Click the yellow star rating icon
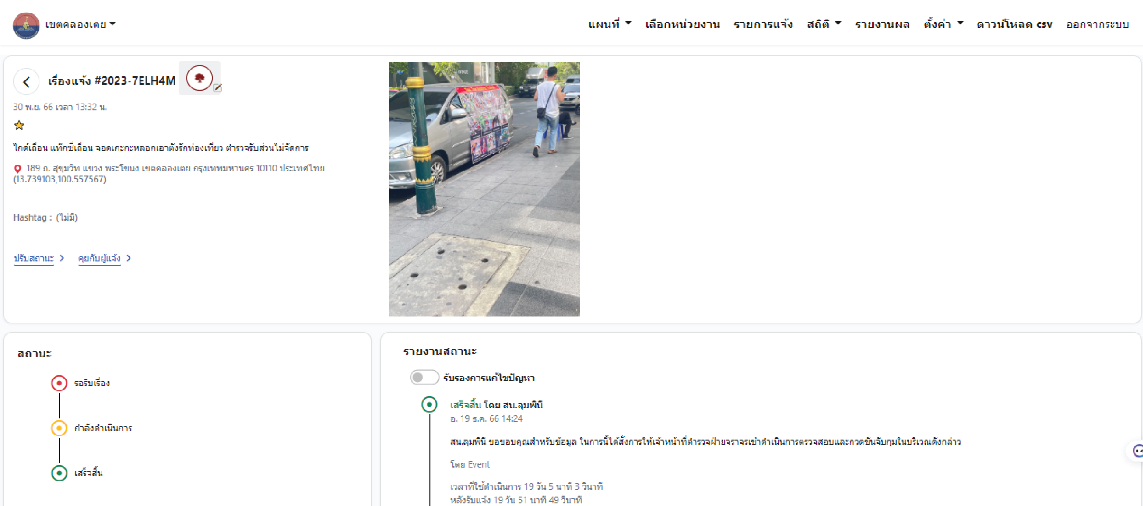This screenshot has width=1143, height=506. pos(19,125)
